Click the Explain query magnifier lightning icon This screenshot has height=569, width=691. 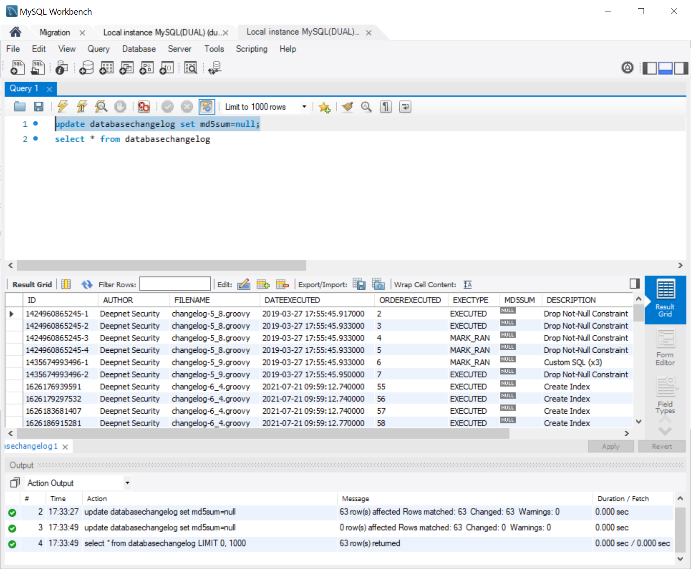tap(101, 107)
